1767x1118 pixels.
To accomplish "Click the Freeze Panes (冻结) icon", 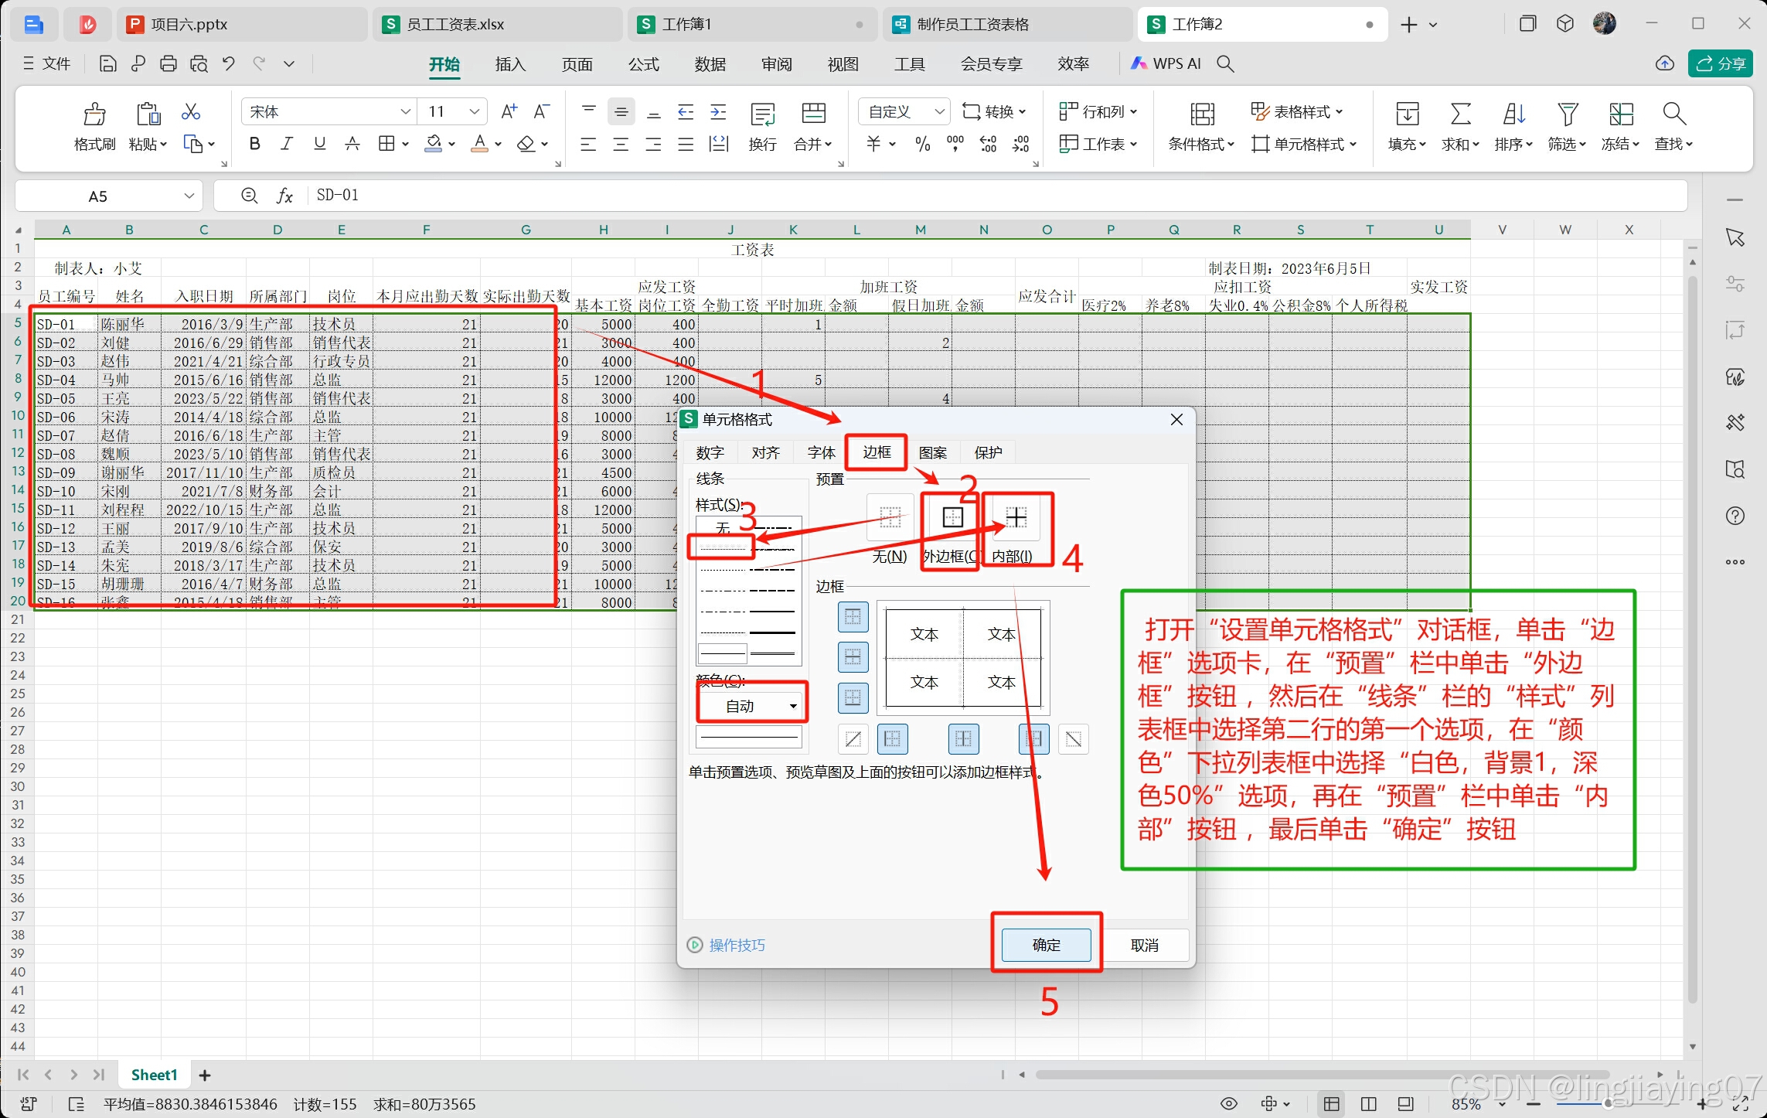I will [x=1620, y=114].
